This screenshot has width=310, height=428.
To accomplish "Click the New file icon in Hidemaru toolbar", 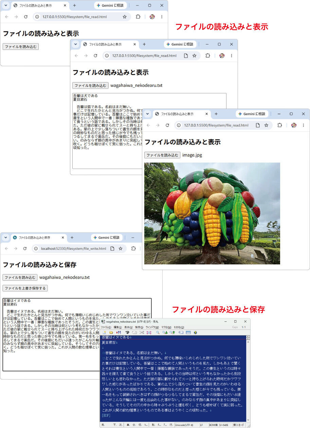I will pyautogui.click(x=105, y=332).
